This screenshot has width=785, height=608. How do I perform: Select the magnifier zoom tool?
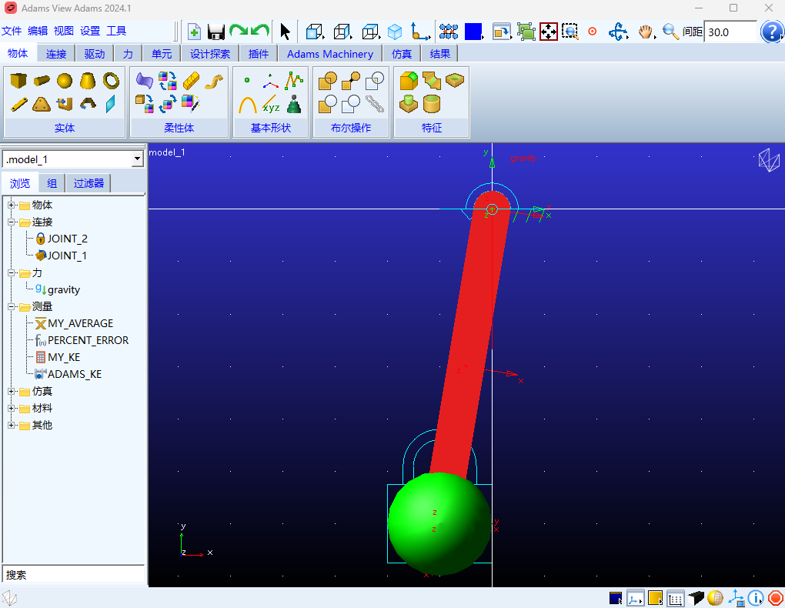tap(670, 32)
